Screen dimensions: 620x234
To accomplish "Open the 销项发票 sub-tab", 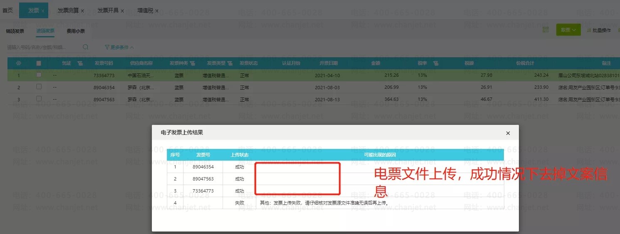I will (15, 31).
